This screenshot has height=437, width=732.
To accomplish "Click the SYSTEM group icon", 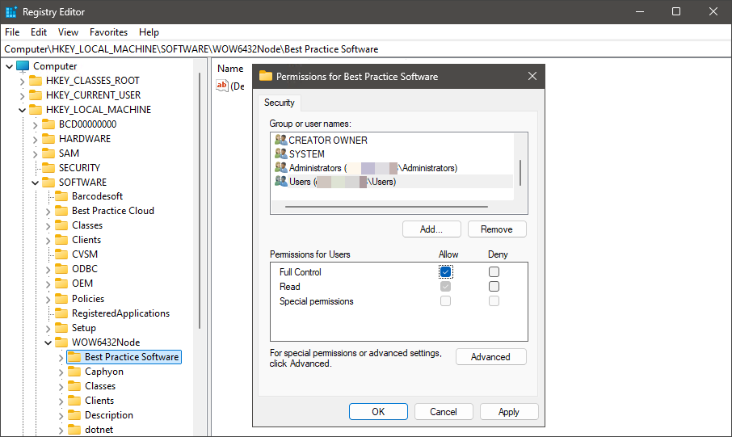I will pos(280,153).
